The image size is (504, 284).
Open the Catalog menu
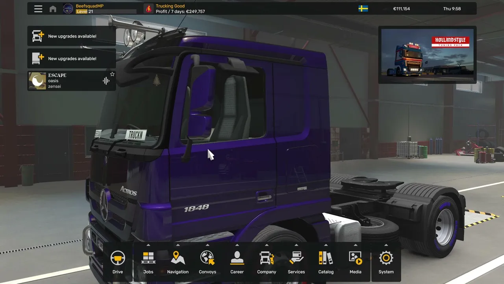(326, 262)
